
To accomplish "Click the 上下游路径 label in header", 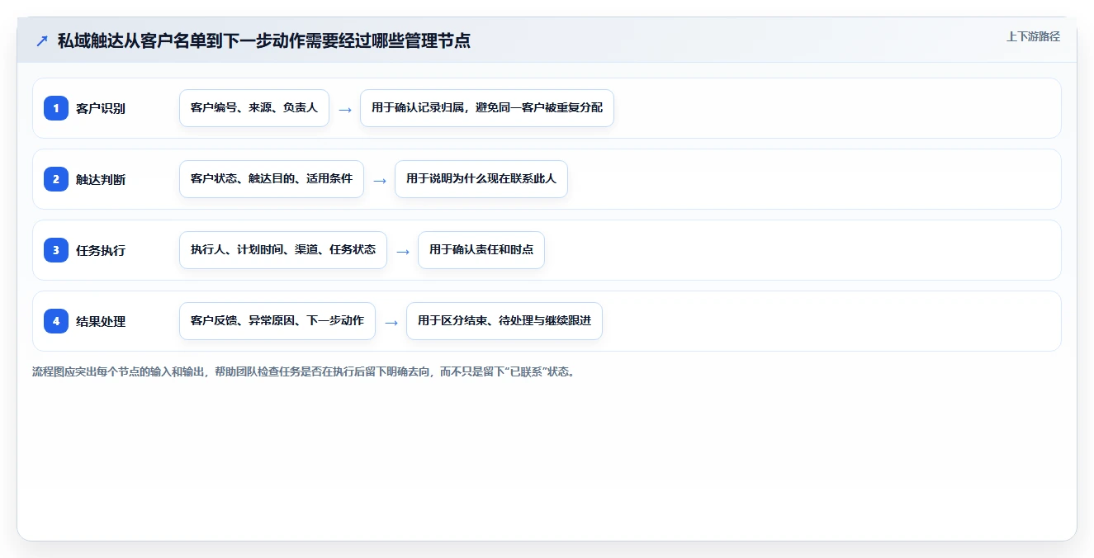I will pyautogui.click(x=1033, y=36).
